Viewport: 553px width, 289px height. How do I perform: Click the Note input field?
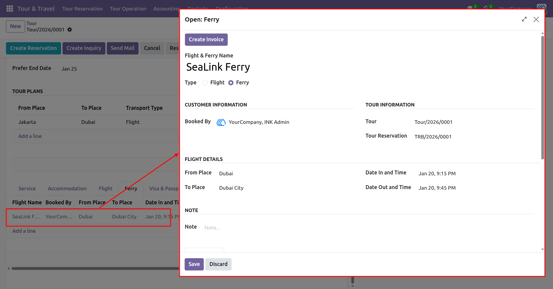369,228
